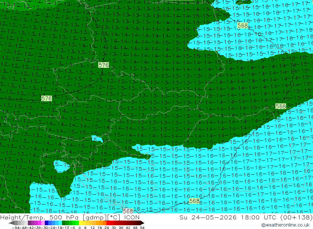Click the dark purple legend swatch at -42
313x229 pixels.
click(29, 223)
